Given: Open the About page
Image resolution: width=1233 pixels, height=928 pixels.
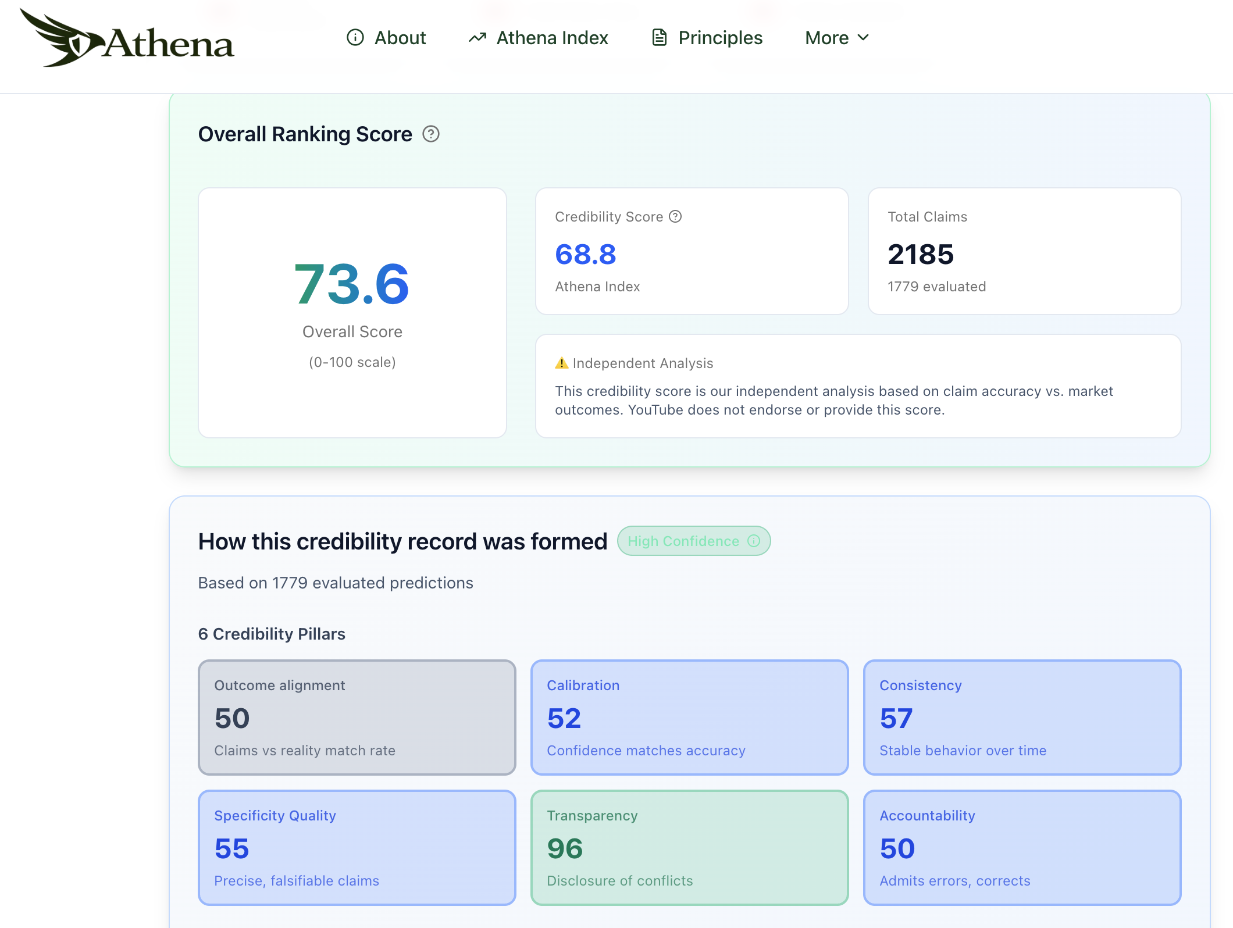Looking at the screenshot, I should 400,38.
